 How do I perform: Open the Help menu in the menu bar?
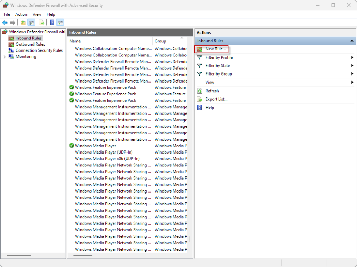tap(51, 14)
